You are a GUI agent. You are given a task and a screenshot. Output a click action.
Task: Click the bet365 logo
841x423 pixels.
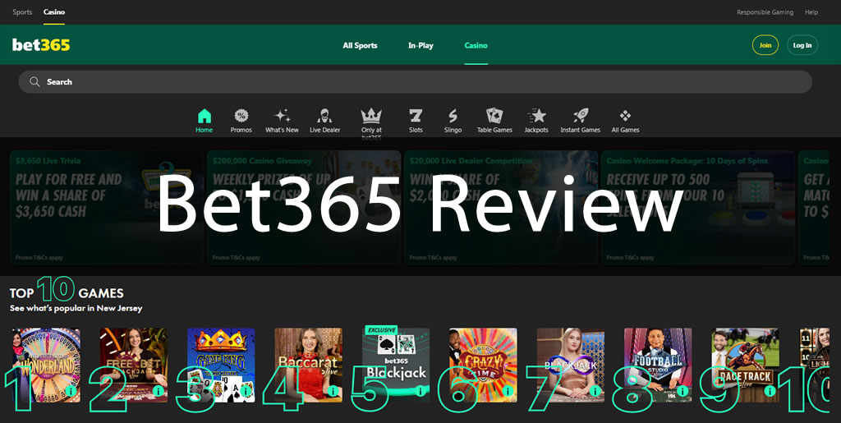click(x=41, y=45)
